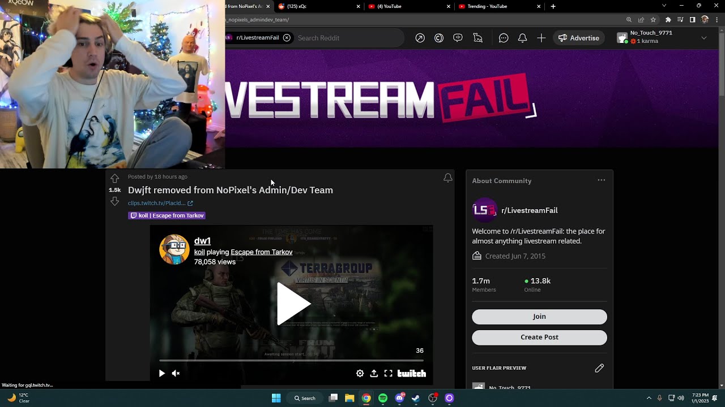This screenshot has width=725, height=407.
Task: Open a new browser tab
Action: pyautogui.click(x=553, y=6)
